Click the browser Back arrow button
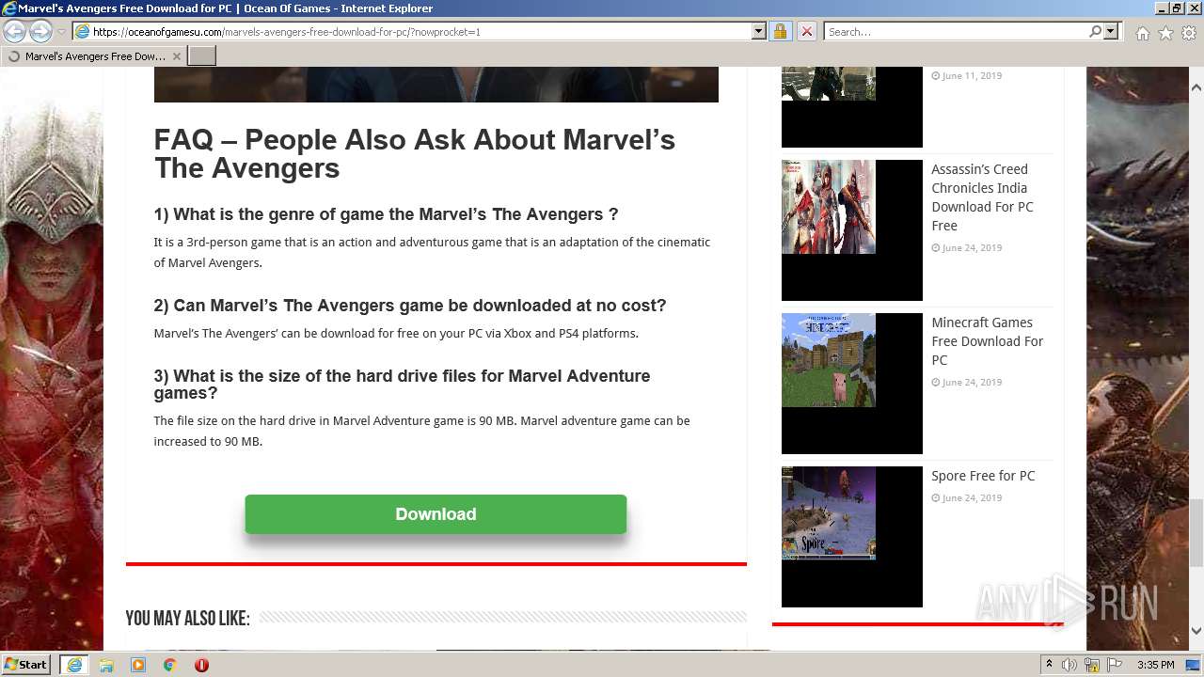The image size is (1204, 677). [14, 31]
